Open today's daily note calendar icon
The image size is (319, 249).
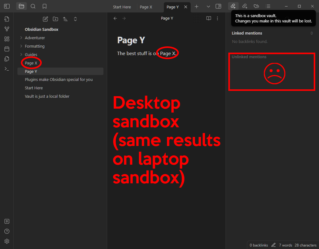(7, 49)
